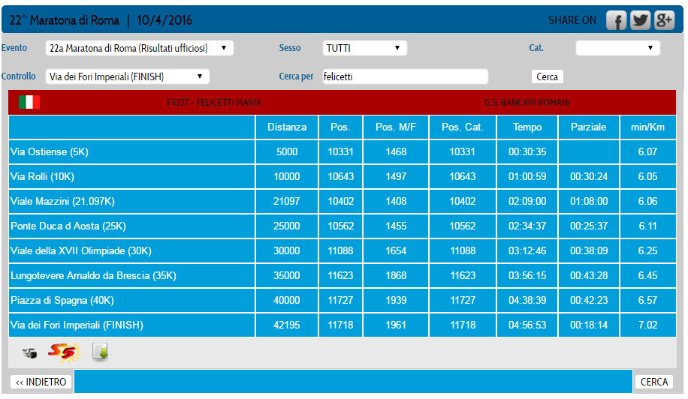Click the Google Plus share icon

click(x=664, y=21)
